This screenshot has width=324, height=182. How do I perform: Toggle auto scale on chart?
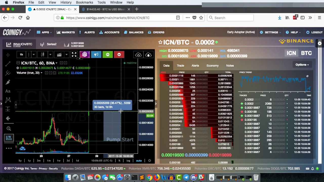coord(139,161)
